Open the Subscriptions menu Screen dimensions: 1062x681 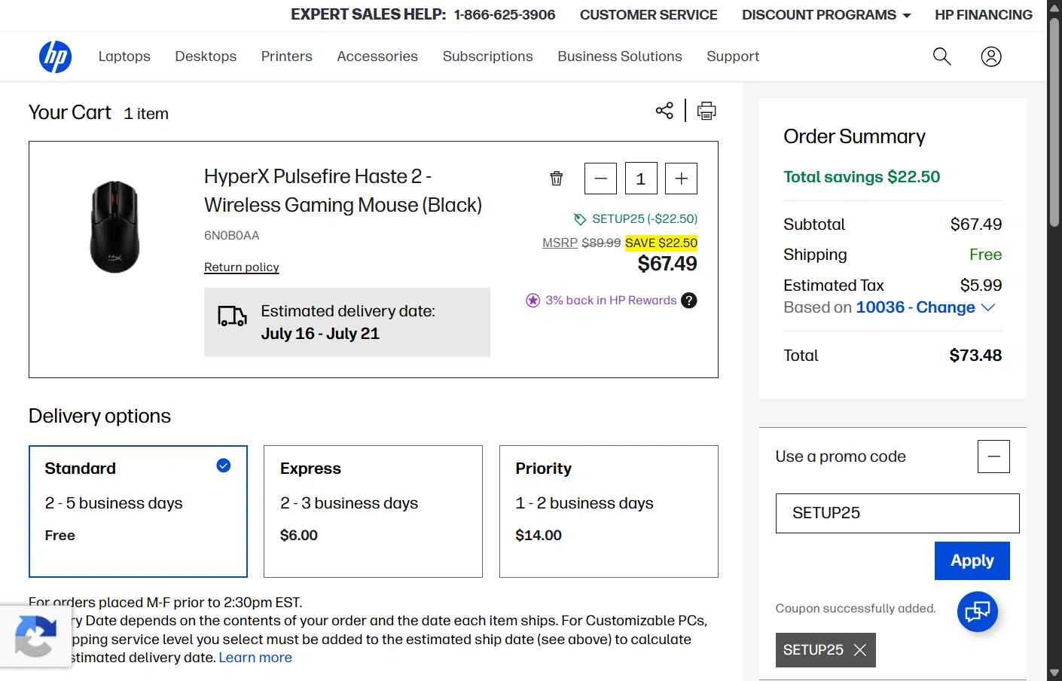pyautogui.click(x=488, y=56)
